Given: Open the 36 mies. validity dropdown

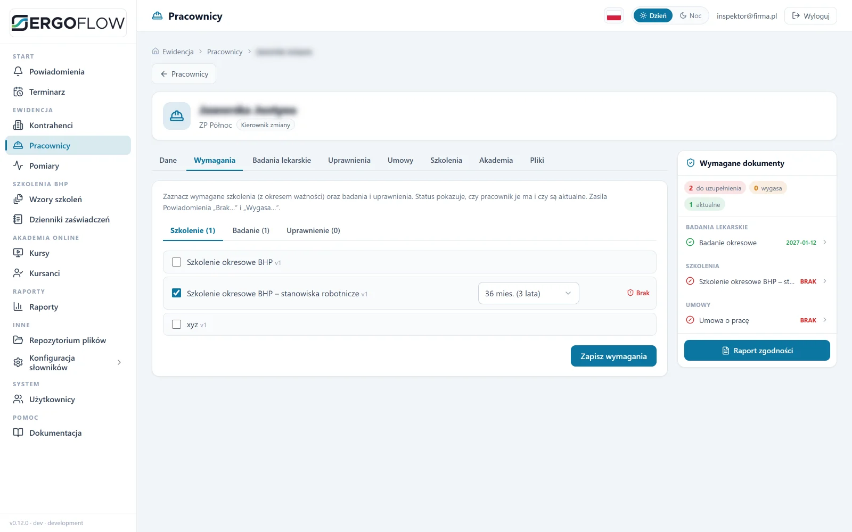Looking at the screenshot, I should pos(528,293).
